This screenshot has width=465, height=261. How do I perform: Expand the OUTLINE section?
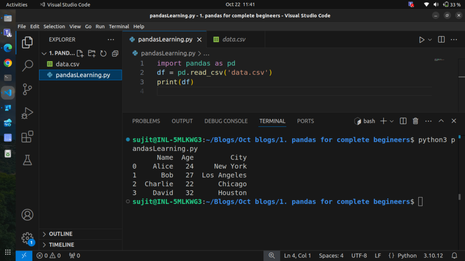coord(60,234)
